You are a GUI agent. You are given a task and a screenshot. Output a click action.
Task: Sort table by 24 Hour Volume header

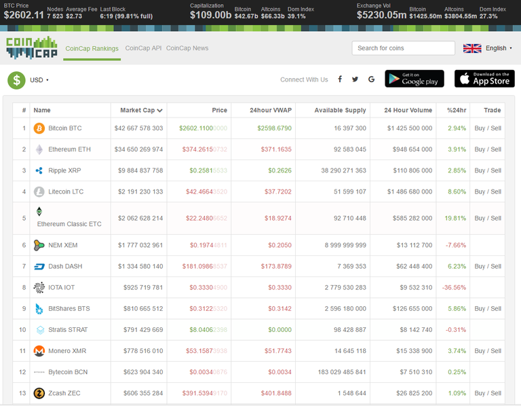tap(408, 110)
